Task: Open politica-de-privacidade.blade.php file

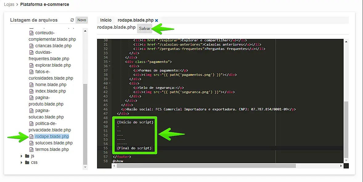Action: click(x=50, y=127)
